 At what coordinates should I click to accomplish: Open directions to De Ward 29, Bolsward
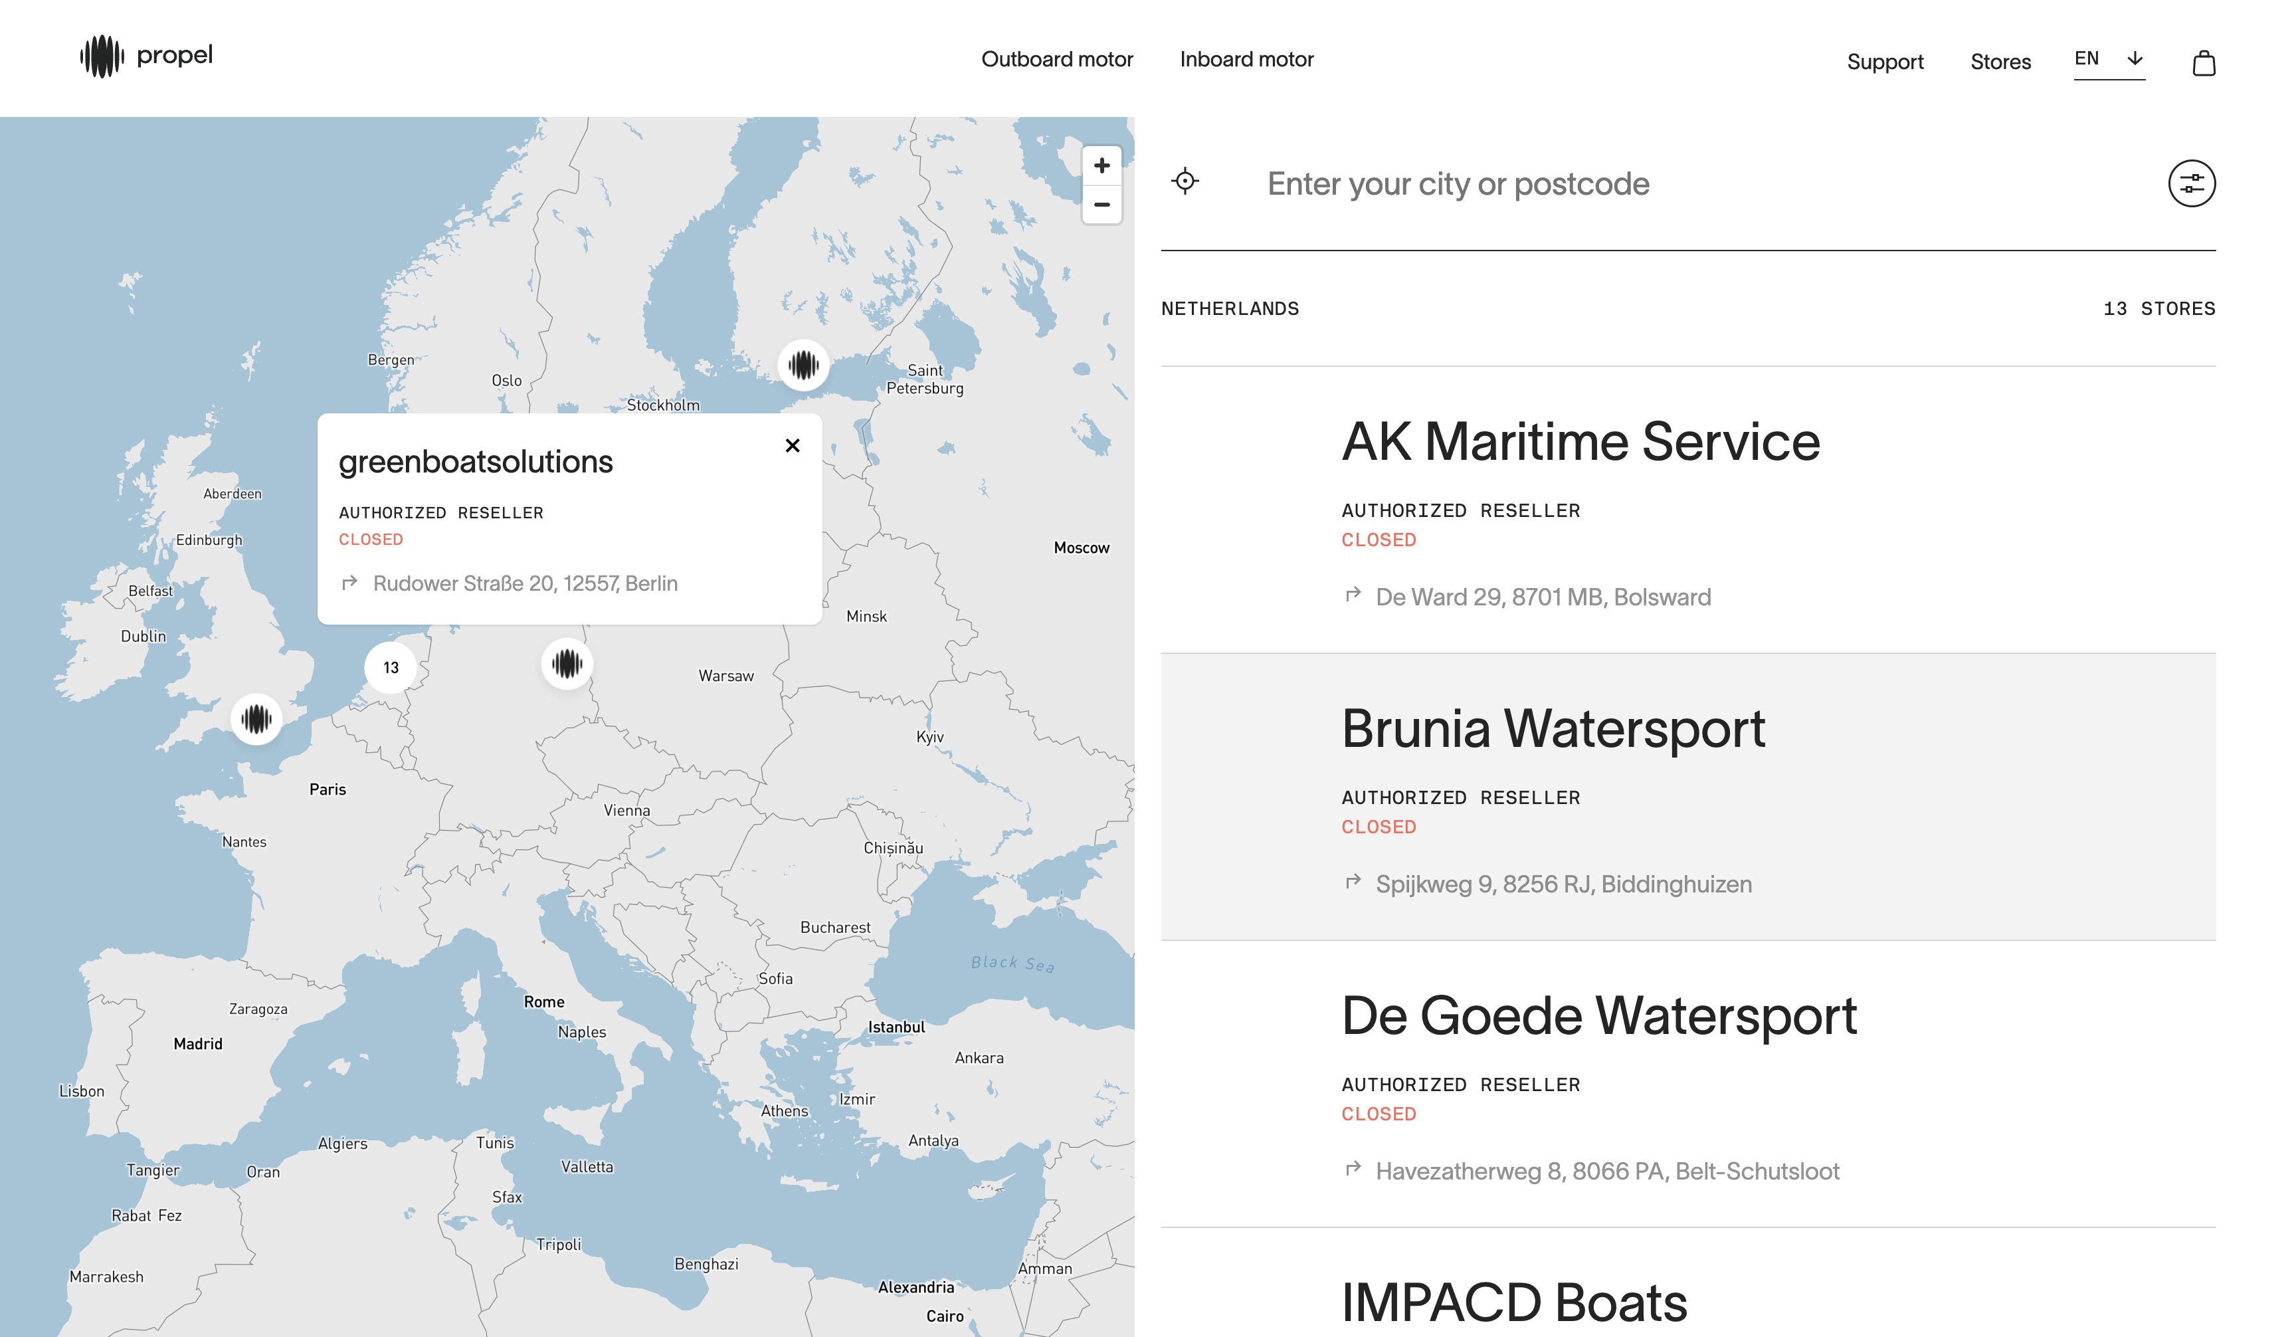[x=1543, y=597]
